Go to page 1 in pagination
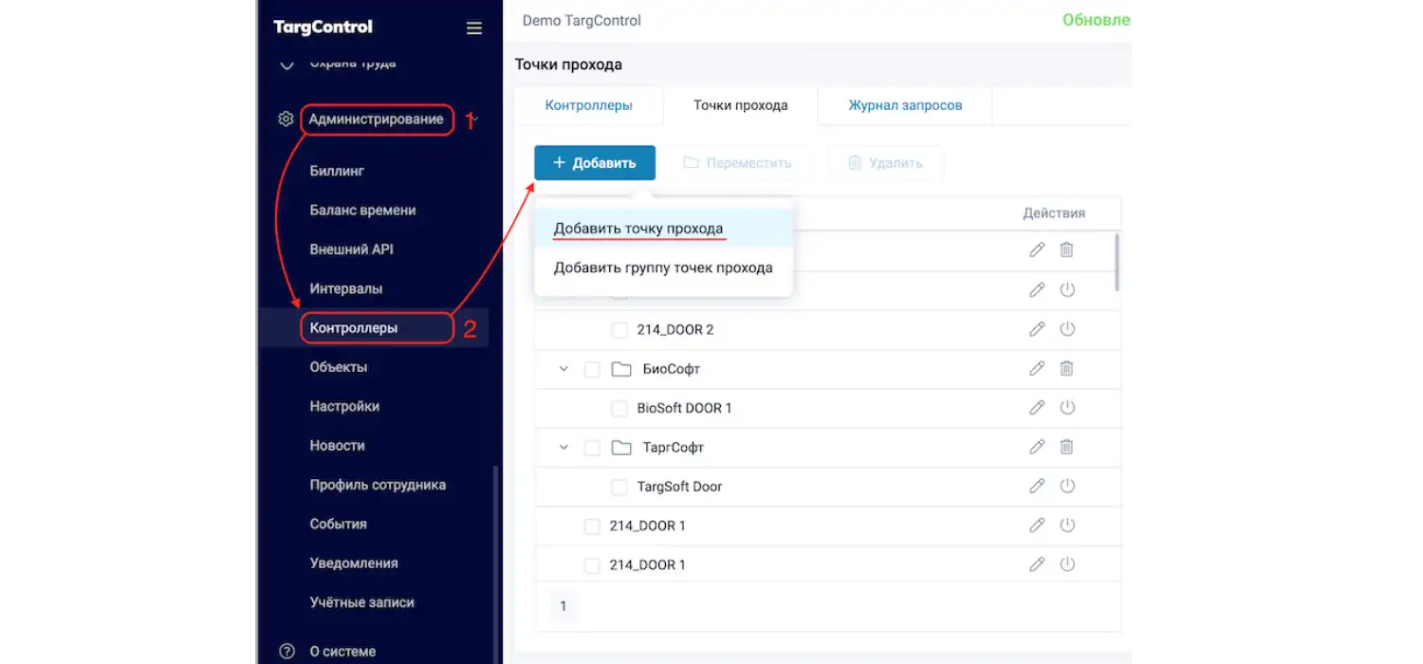Screen dimensions: 1423x664 point(564,605)
